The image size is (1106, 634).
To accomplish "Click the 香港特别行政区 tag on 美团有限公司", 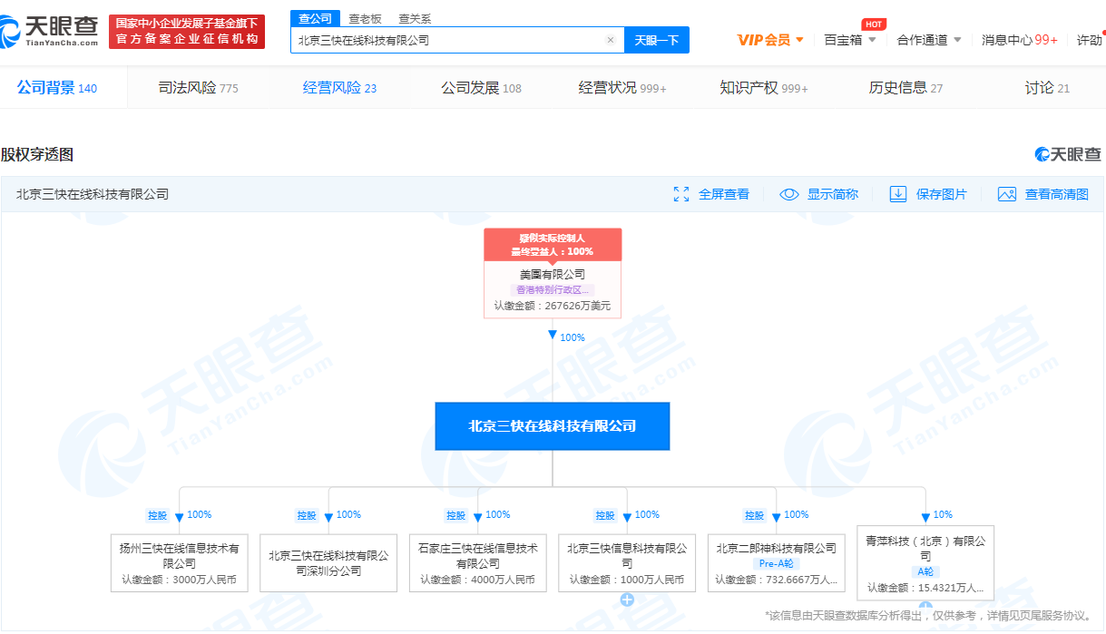I will (553, 290).
